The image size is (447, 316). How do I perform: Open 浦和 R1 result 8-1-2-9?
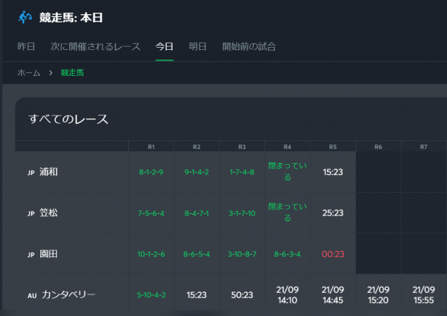coord(151,172)
